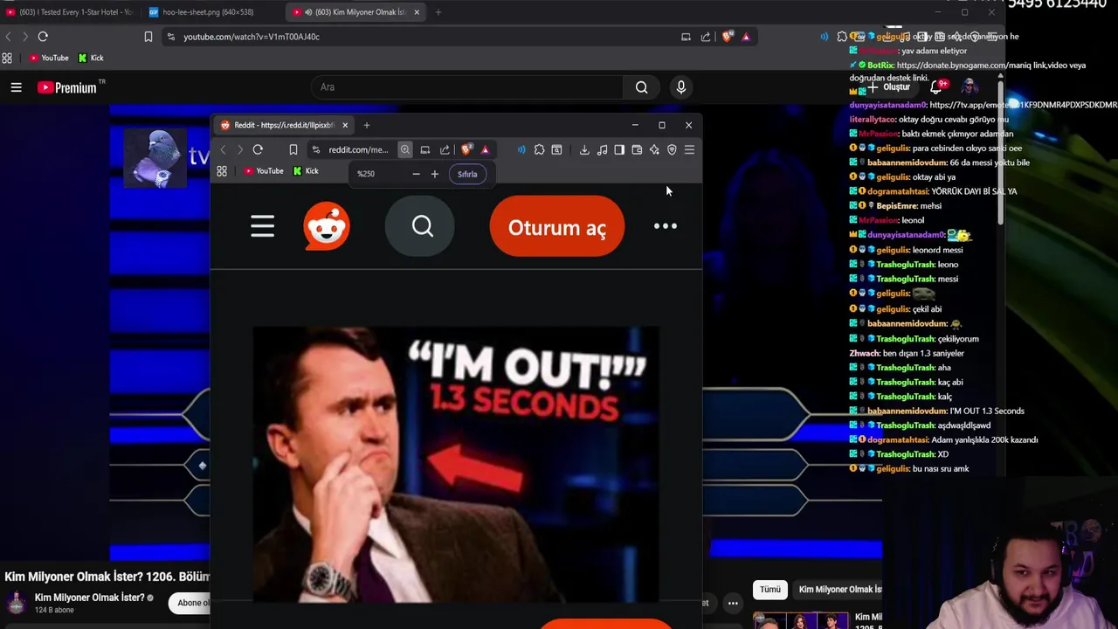1118x629 pixels.
Task: Open Kick bookmark in Reddit window
Action: 305,171
